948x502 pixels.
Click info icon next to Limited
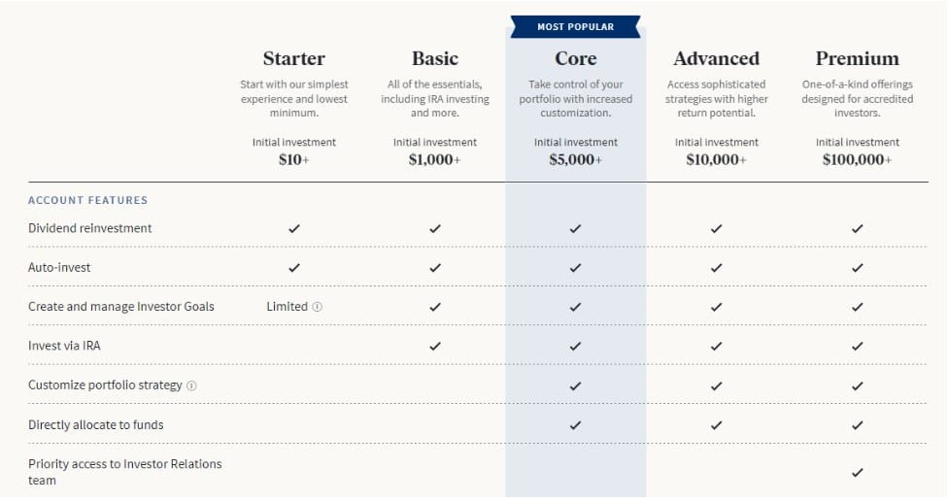(317, 307)
